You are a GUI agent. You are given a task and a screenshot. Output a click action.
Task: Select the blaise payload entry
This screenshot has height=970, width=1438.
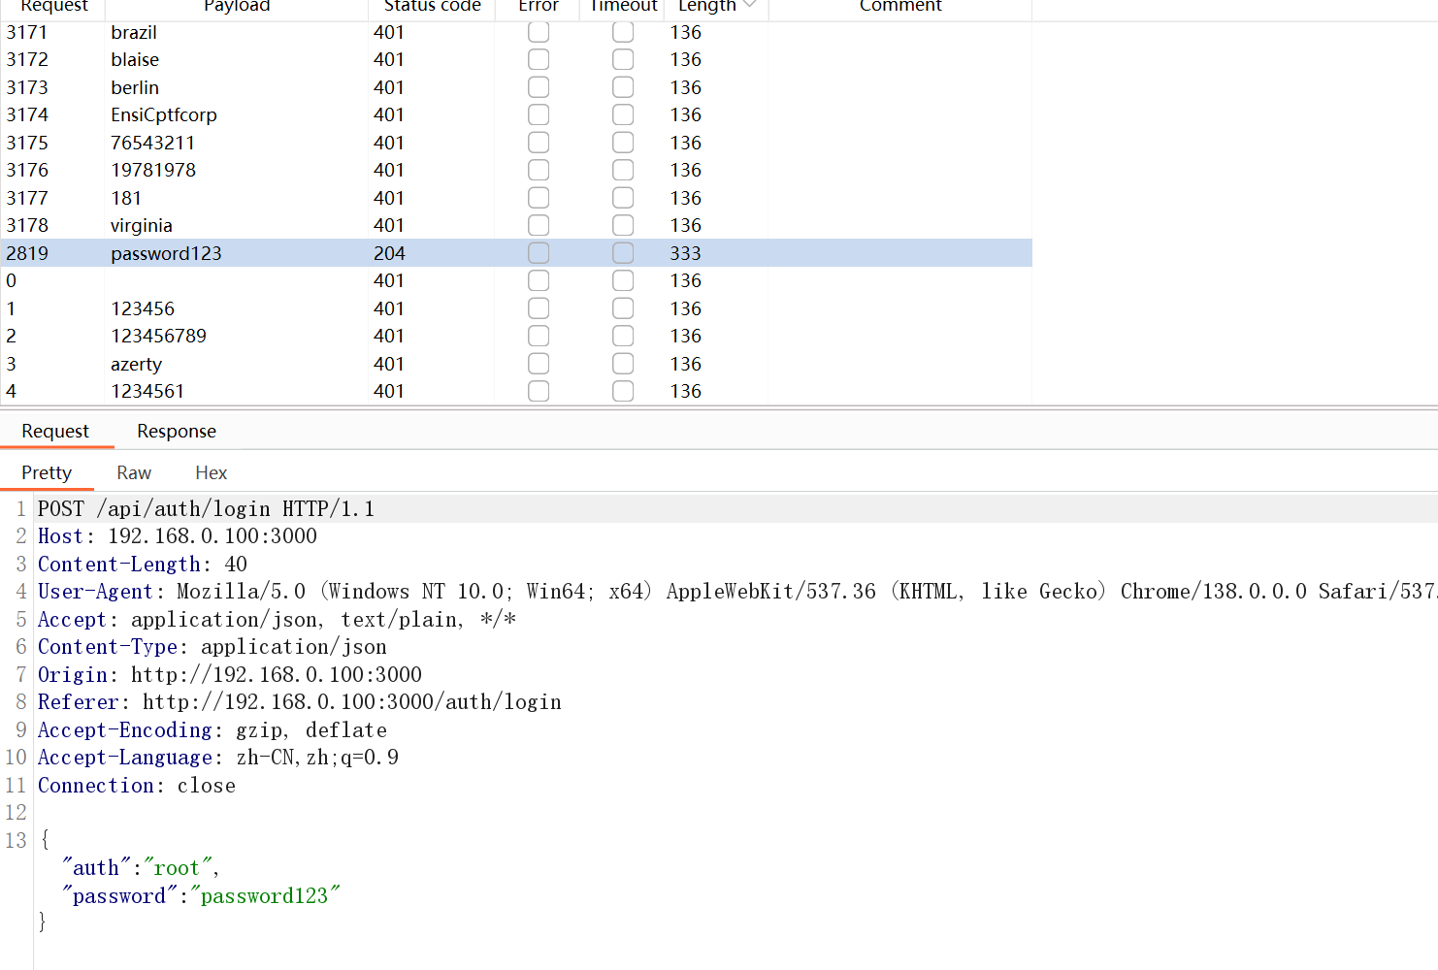coord(135,59)
